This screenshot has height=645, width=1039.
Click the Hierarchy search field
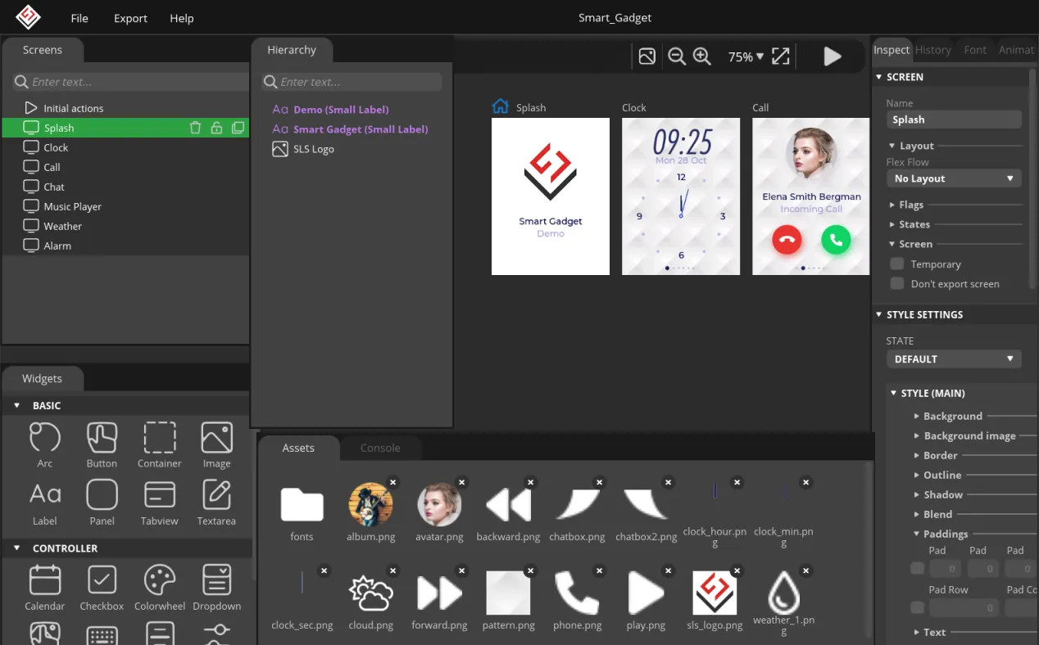click(x=352, y=82)
